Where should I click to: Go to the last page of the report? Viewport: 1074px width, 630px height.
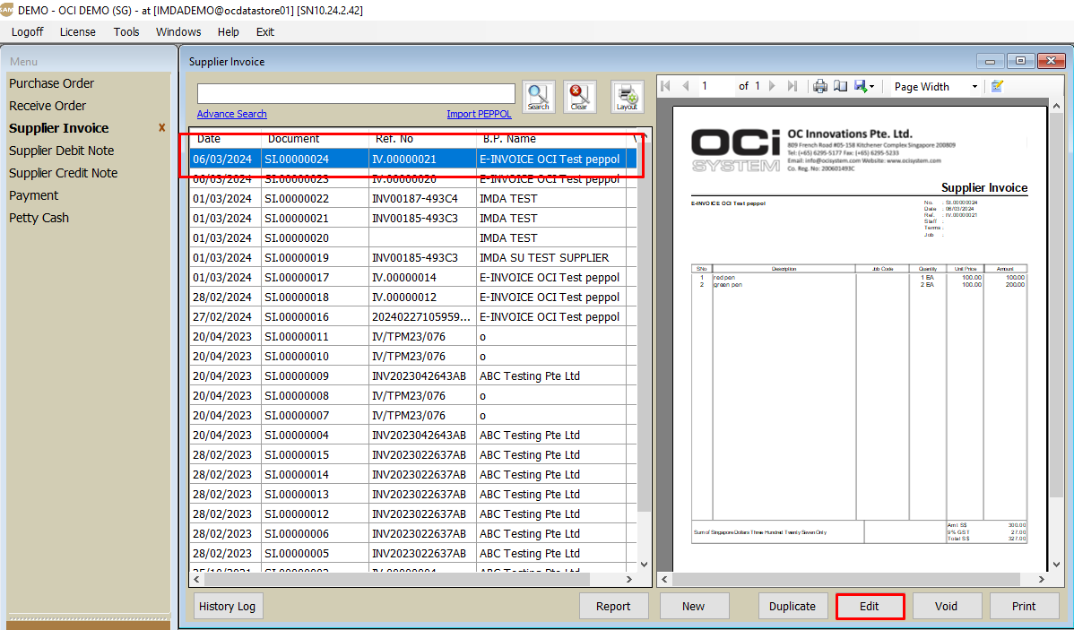pos(792,87)
